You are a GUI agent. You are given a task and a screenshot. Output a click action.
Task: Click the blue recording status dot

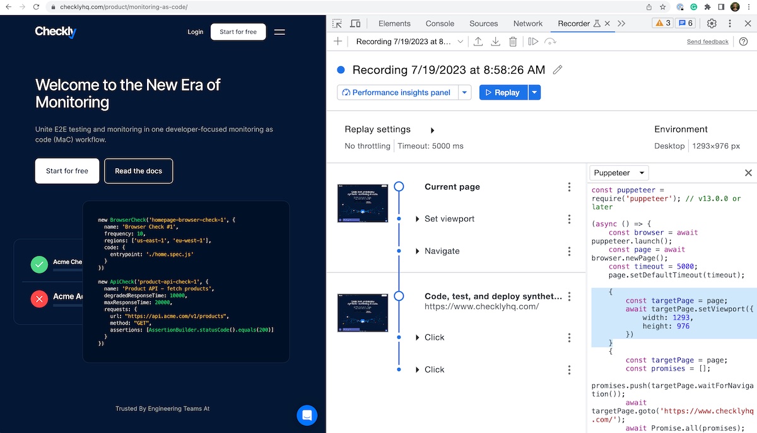341,70
